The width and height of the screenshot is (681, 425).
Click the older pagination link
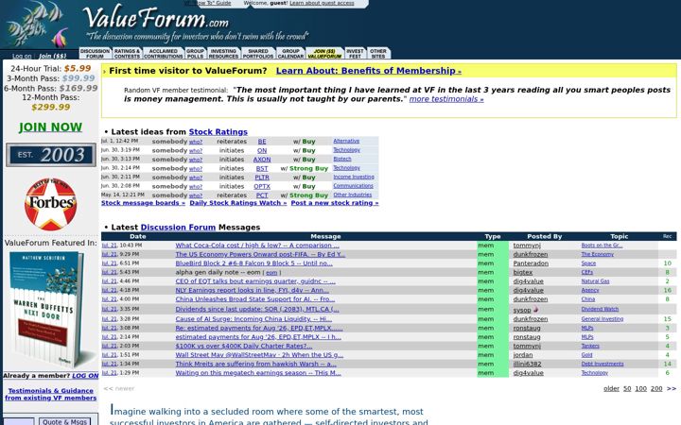coord(611,388)
